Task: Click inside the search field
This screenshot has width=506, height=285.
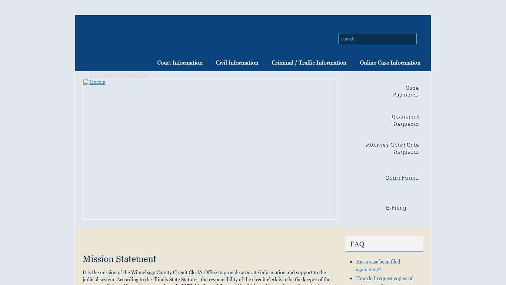Action: (x=377, y=39)
